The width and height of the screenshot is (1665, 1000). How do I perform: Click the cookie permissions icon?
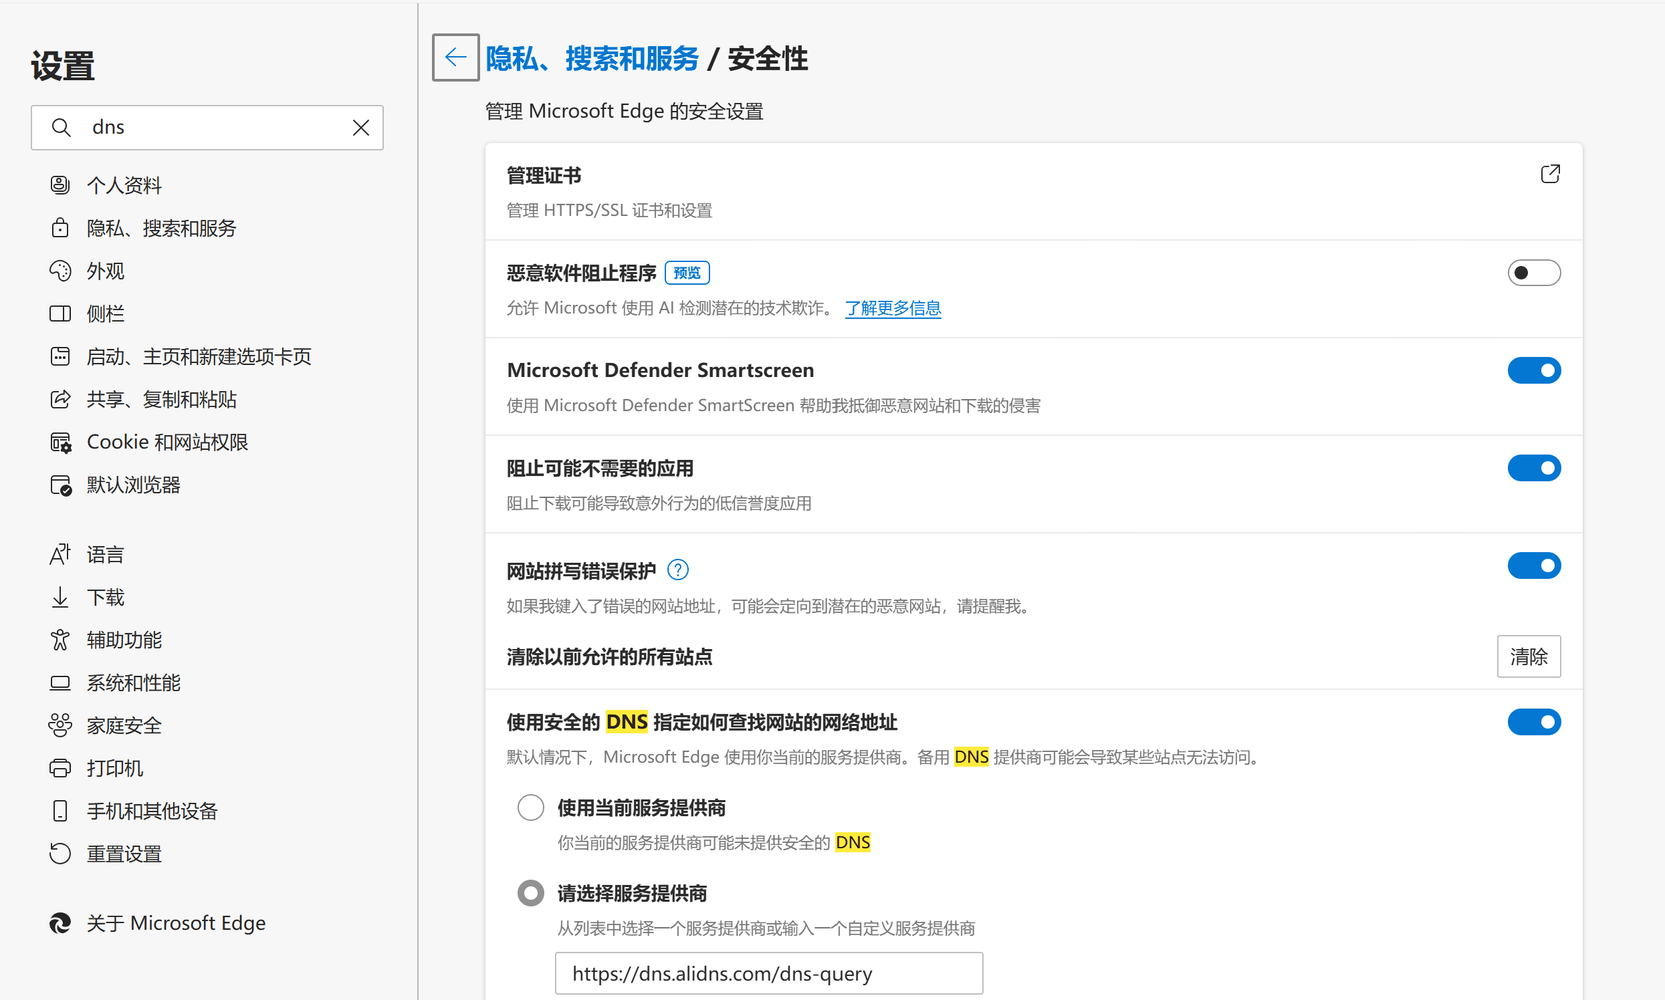tap(60, 442)
